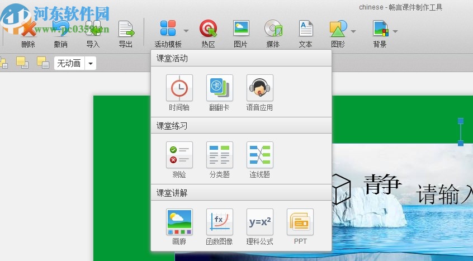This screenshot has width=473, height=261.
Task: Click the 导入 import icon
Action: tap(93, 29)
